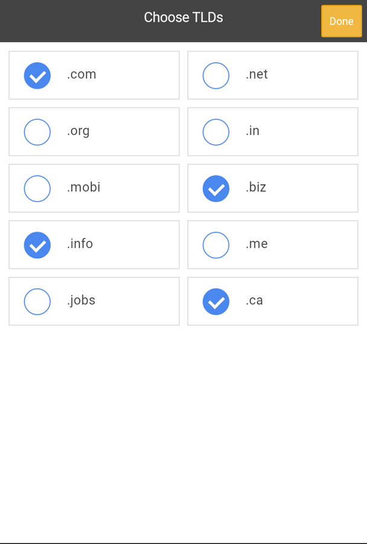
Task: Deselect the checked .biz circle
Action: pyautogui.click(x=216, y=189)
